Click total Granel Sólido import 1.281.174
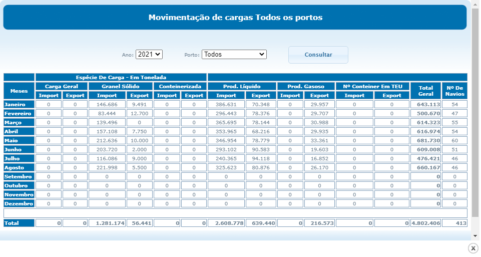Image resolution: width=481 pixels, height=257 pixels. tap(107, 223)
